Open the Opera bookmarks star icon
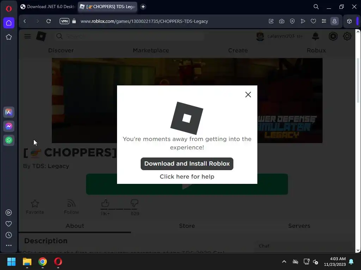361x270 pixels. click(9, 37)
